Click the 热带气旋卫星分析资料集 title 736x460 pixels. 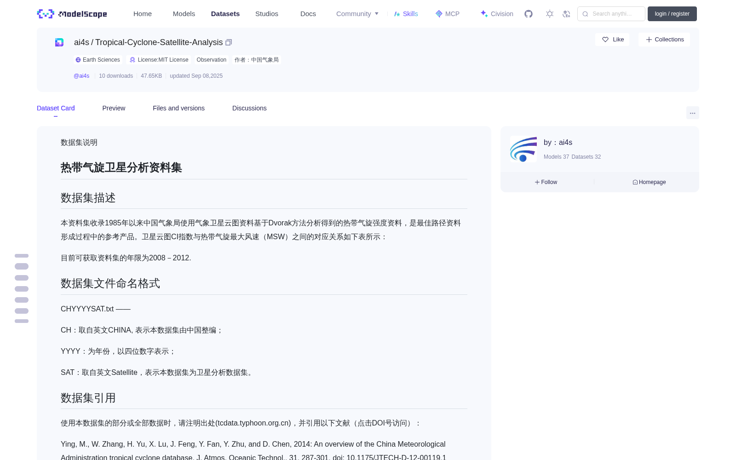(x=121, y=167)
